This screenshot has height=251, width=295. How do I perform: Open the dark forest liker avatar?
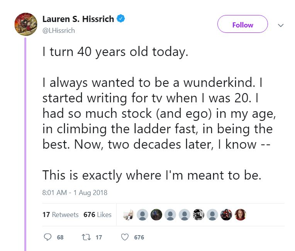[156, 215]
